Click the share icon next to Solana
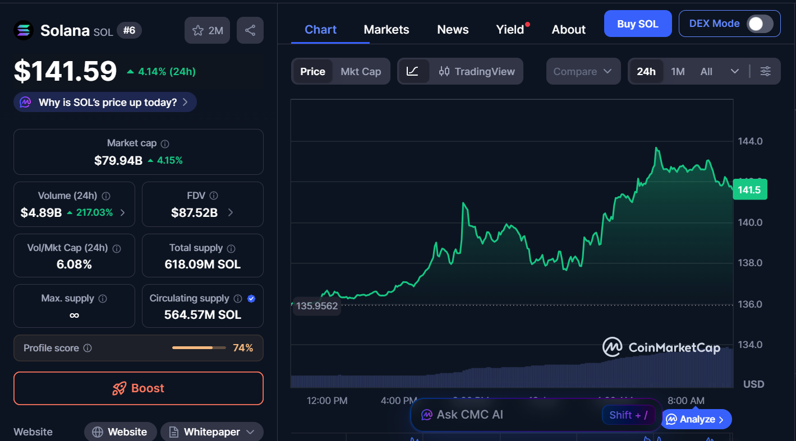Image resolution: width=796 pixels, height=441 pixels. 250,30
